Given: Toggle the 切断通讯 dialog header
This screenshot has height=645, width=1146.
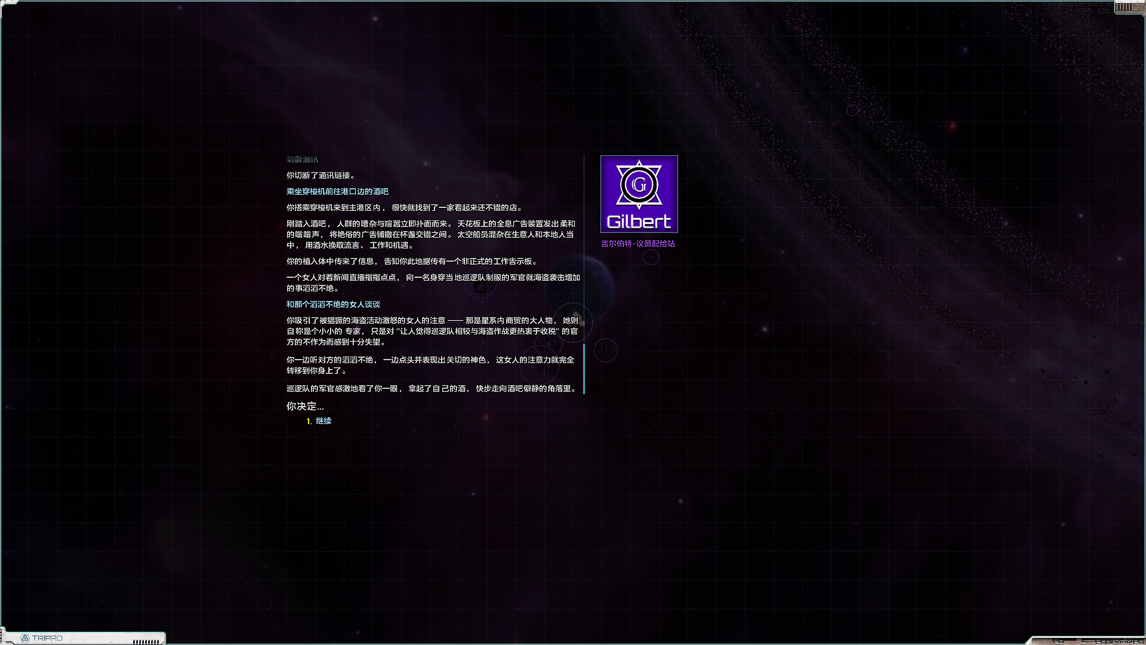Looking at the screenshot, I should (301, 159).
